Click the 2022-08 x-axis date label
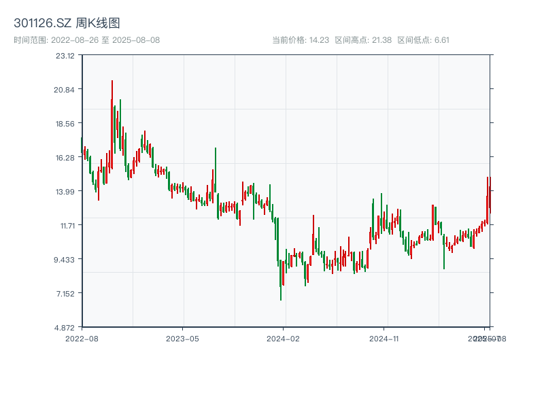 pos(82,338)
